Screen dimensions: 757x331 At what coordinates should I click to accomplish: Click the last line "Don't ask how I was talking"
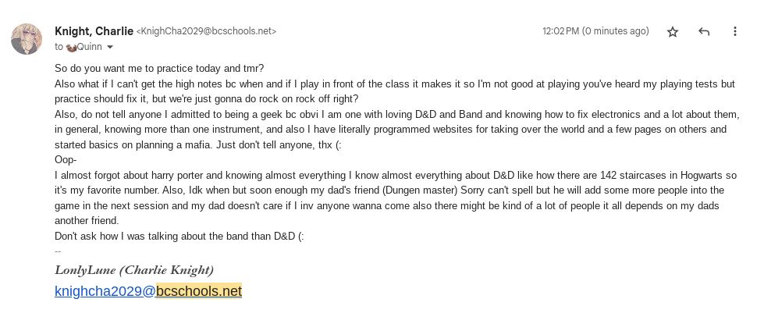[x=179, y=236]
